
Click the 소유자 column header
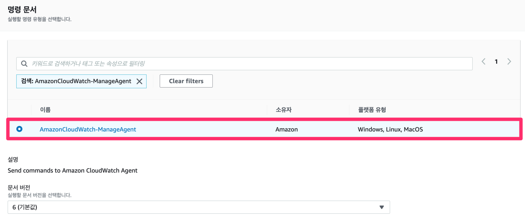284,110
